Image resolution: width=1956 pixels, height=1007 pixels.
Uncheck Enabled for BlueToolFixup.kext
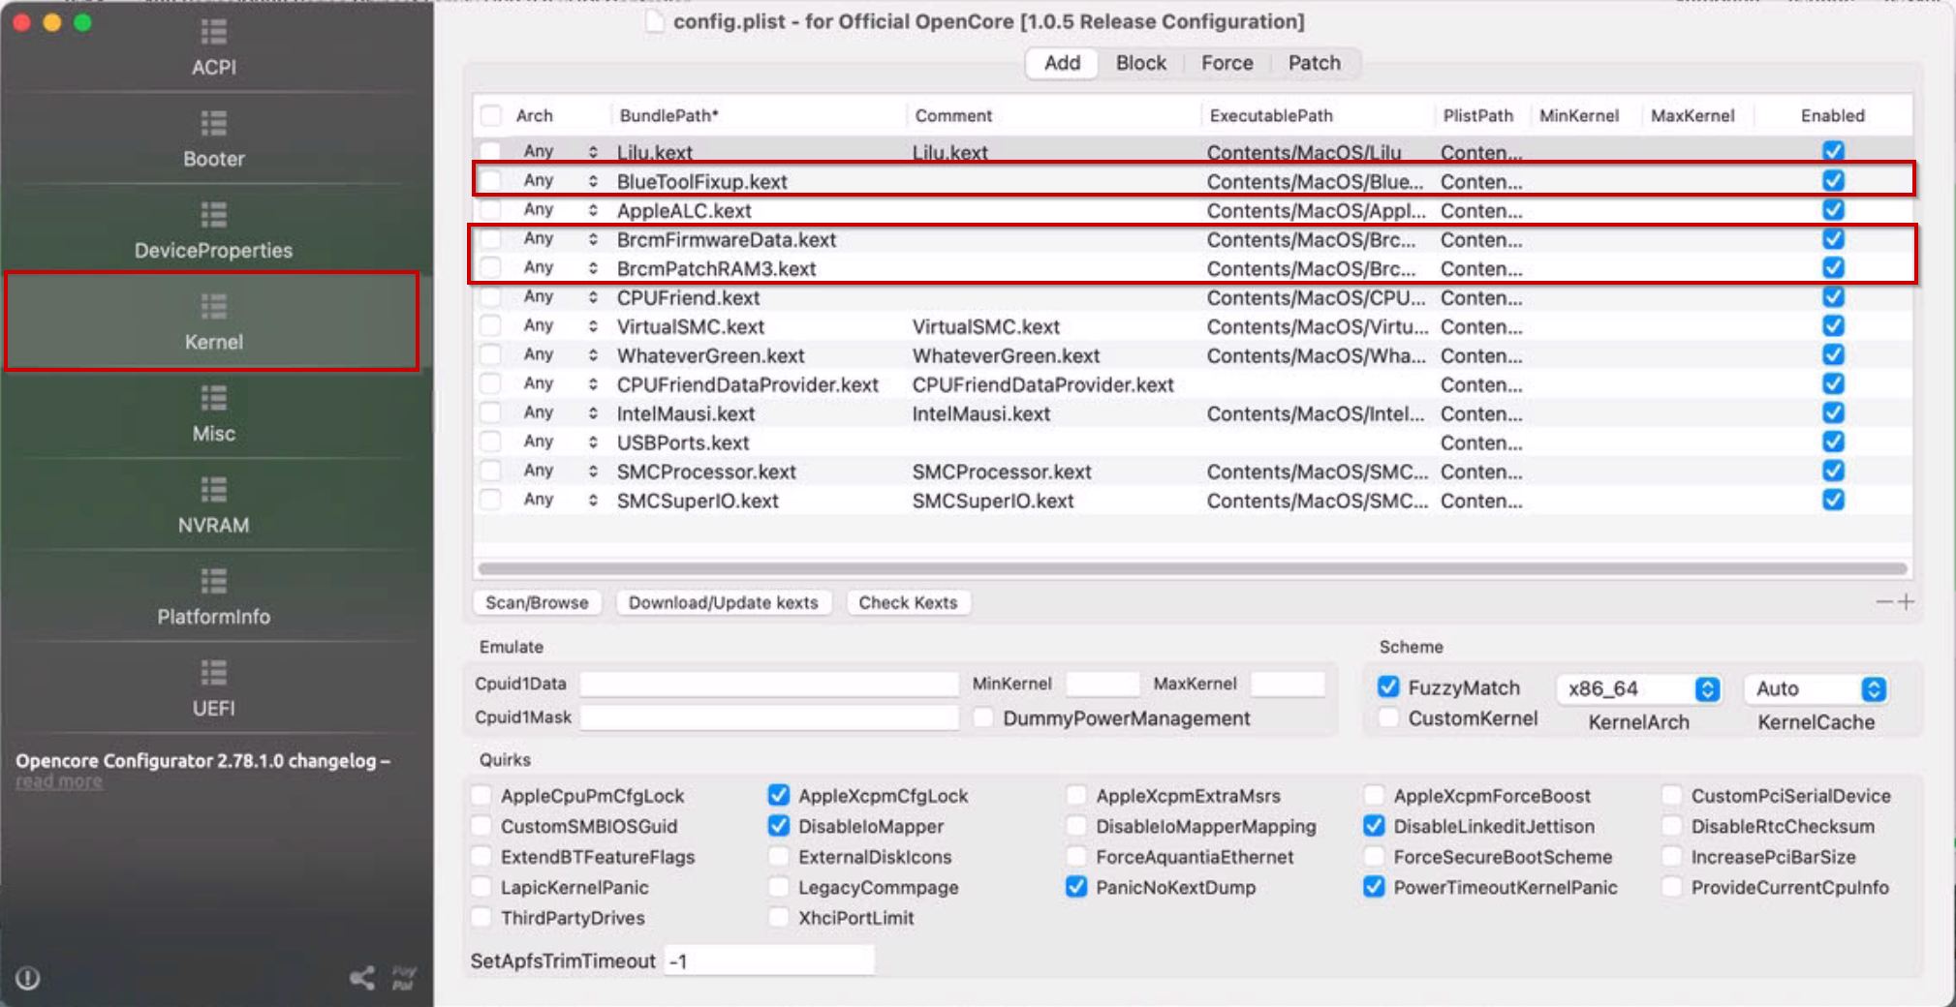point(1833,181)
